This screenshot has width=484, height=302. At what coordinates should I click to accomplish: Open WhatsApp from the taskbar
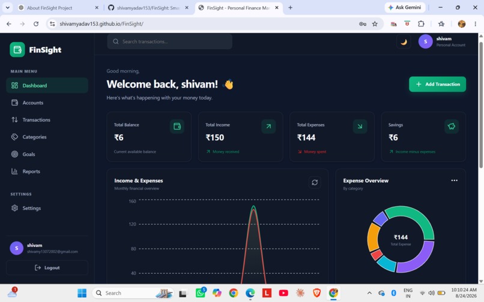pyautogui.click(x=201, y=293)
